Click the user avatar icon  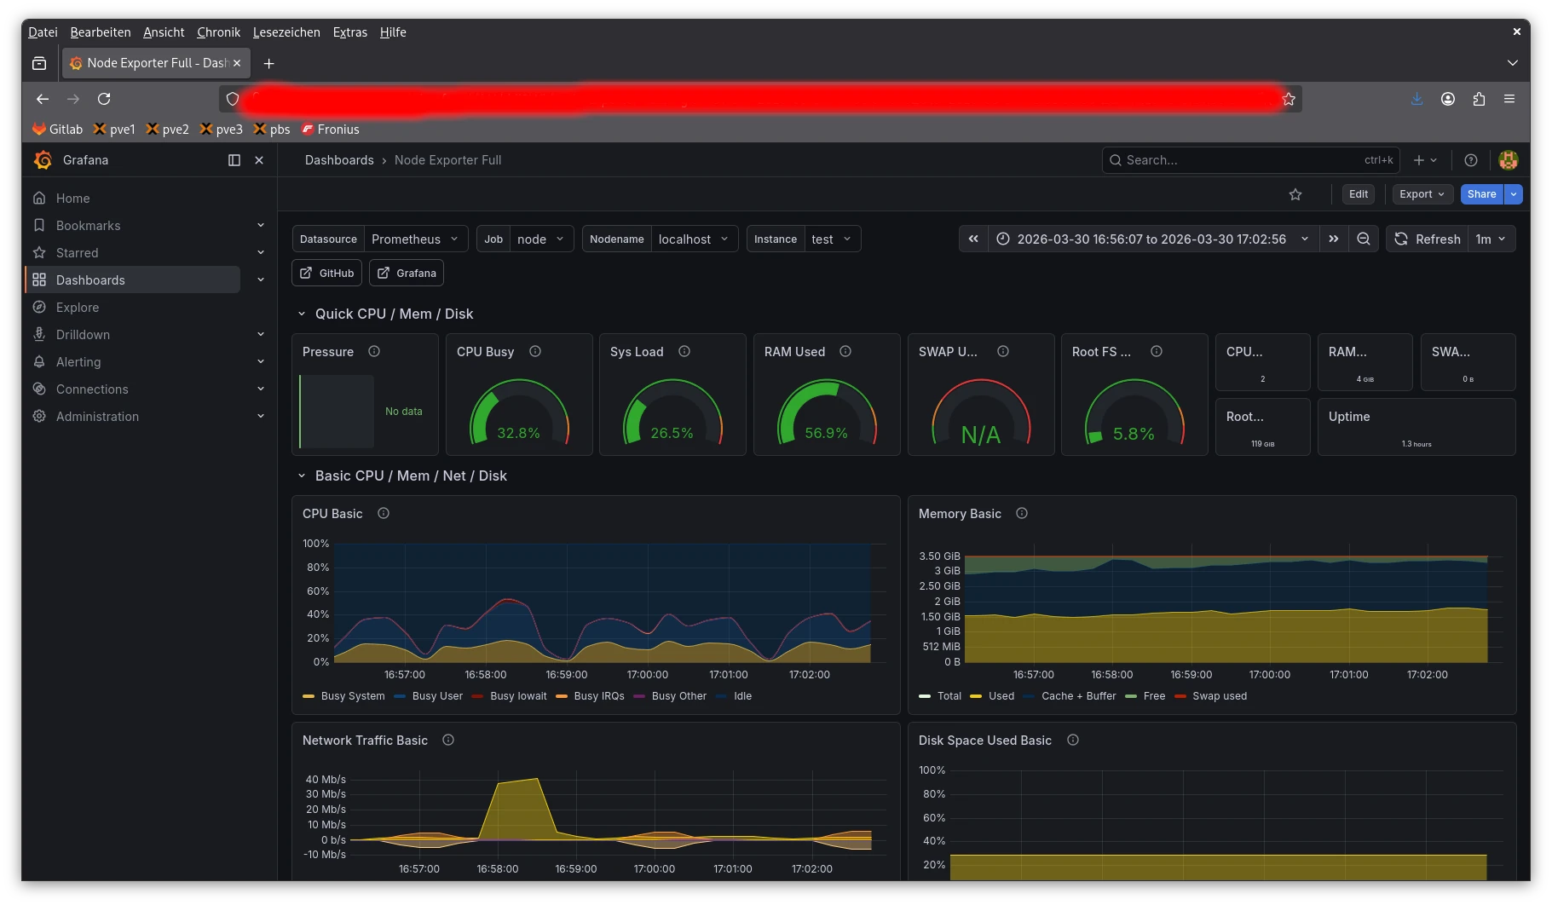1508,160
